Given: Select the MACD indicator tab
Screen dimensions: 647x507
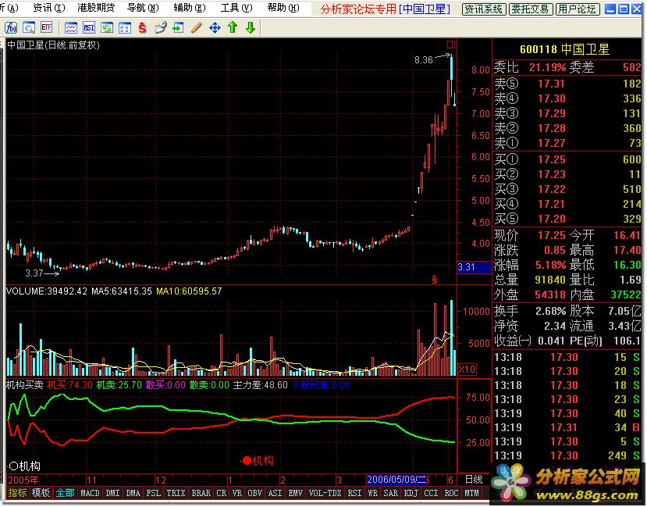Looking at the screenshot, I should tap(90, 493).
